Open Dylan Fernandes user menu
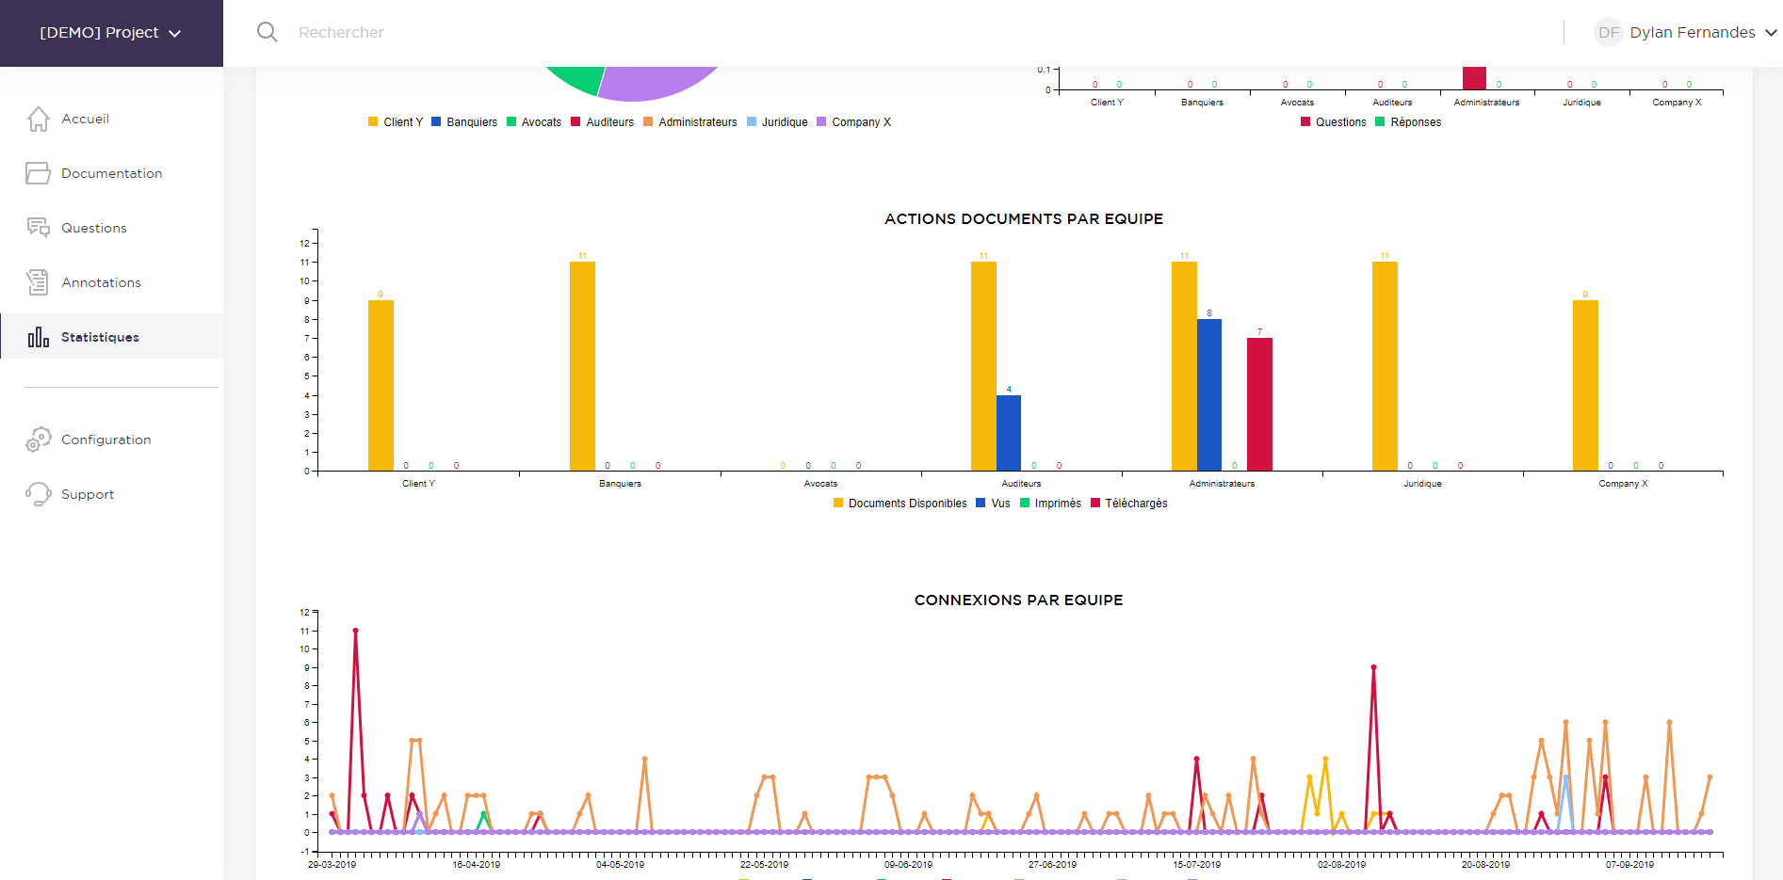1783x880 pixels. coord(1692,32)
